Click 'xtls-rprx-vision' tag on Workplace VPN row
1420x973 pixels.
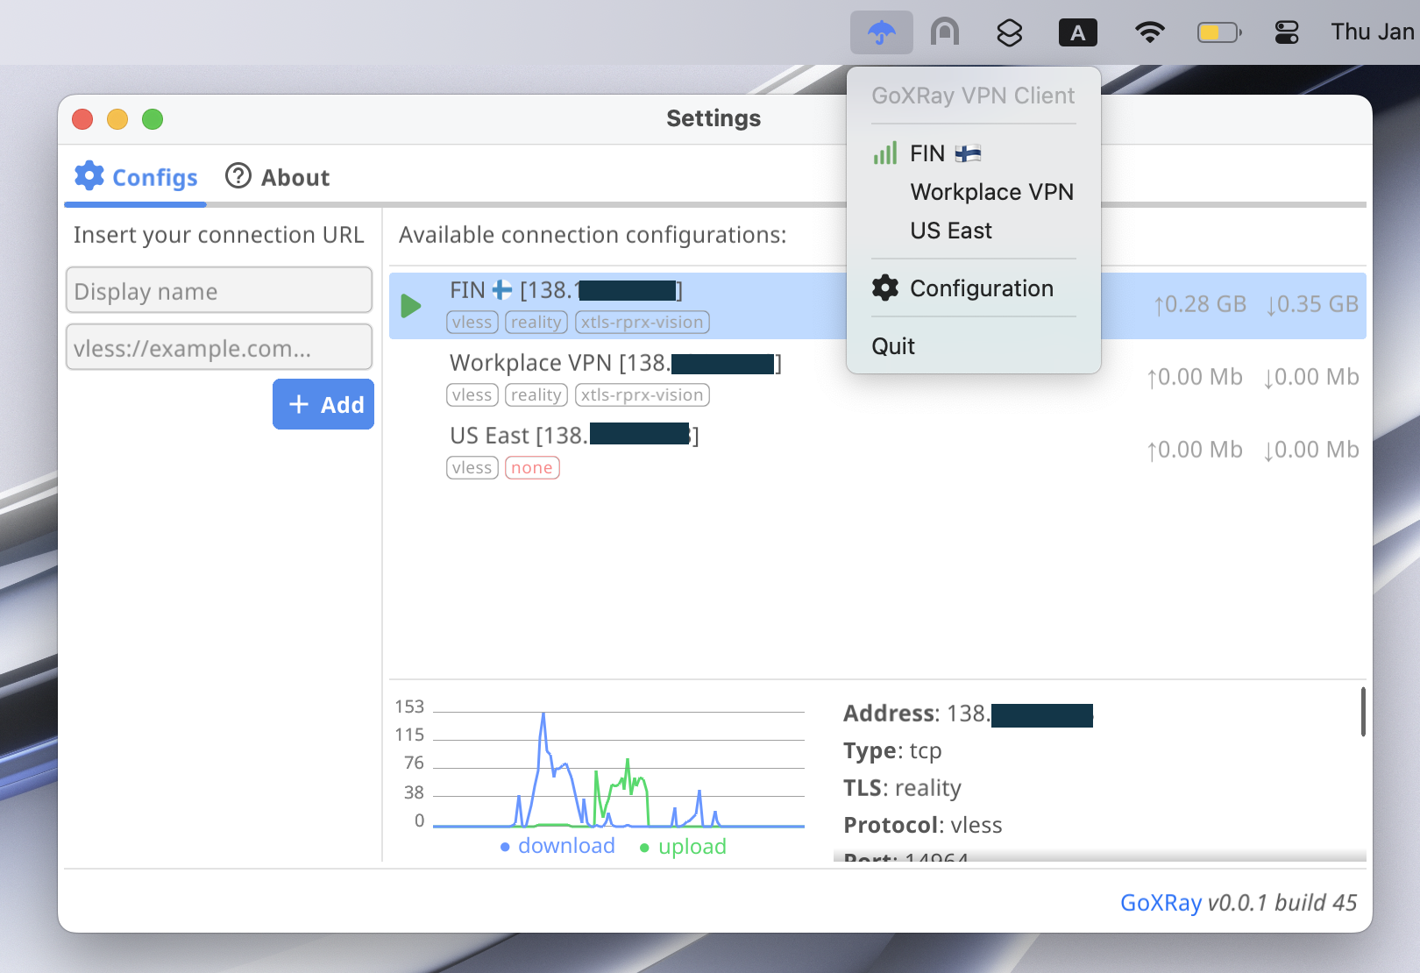click(x=643, y=395)
